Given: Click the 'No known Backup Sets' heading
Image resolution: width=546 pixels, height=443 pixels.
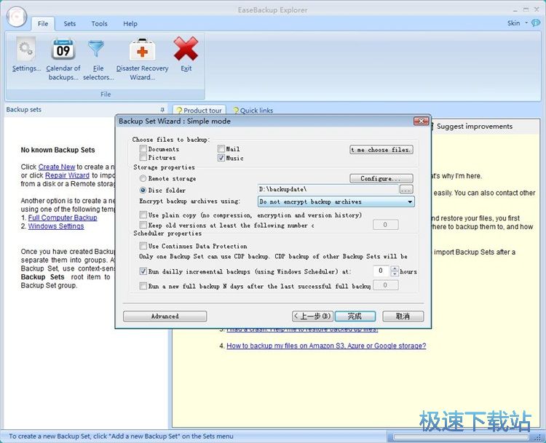Looking at the screenshot, I should [x=58, y=150].
